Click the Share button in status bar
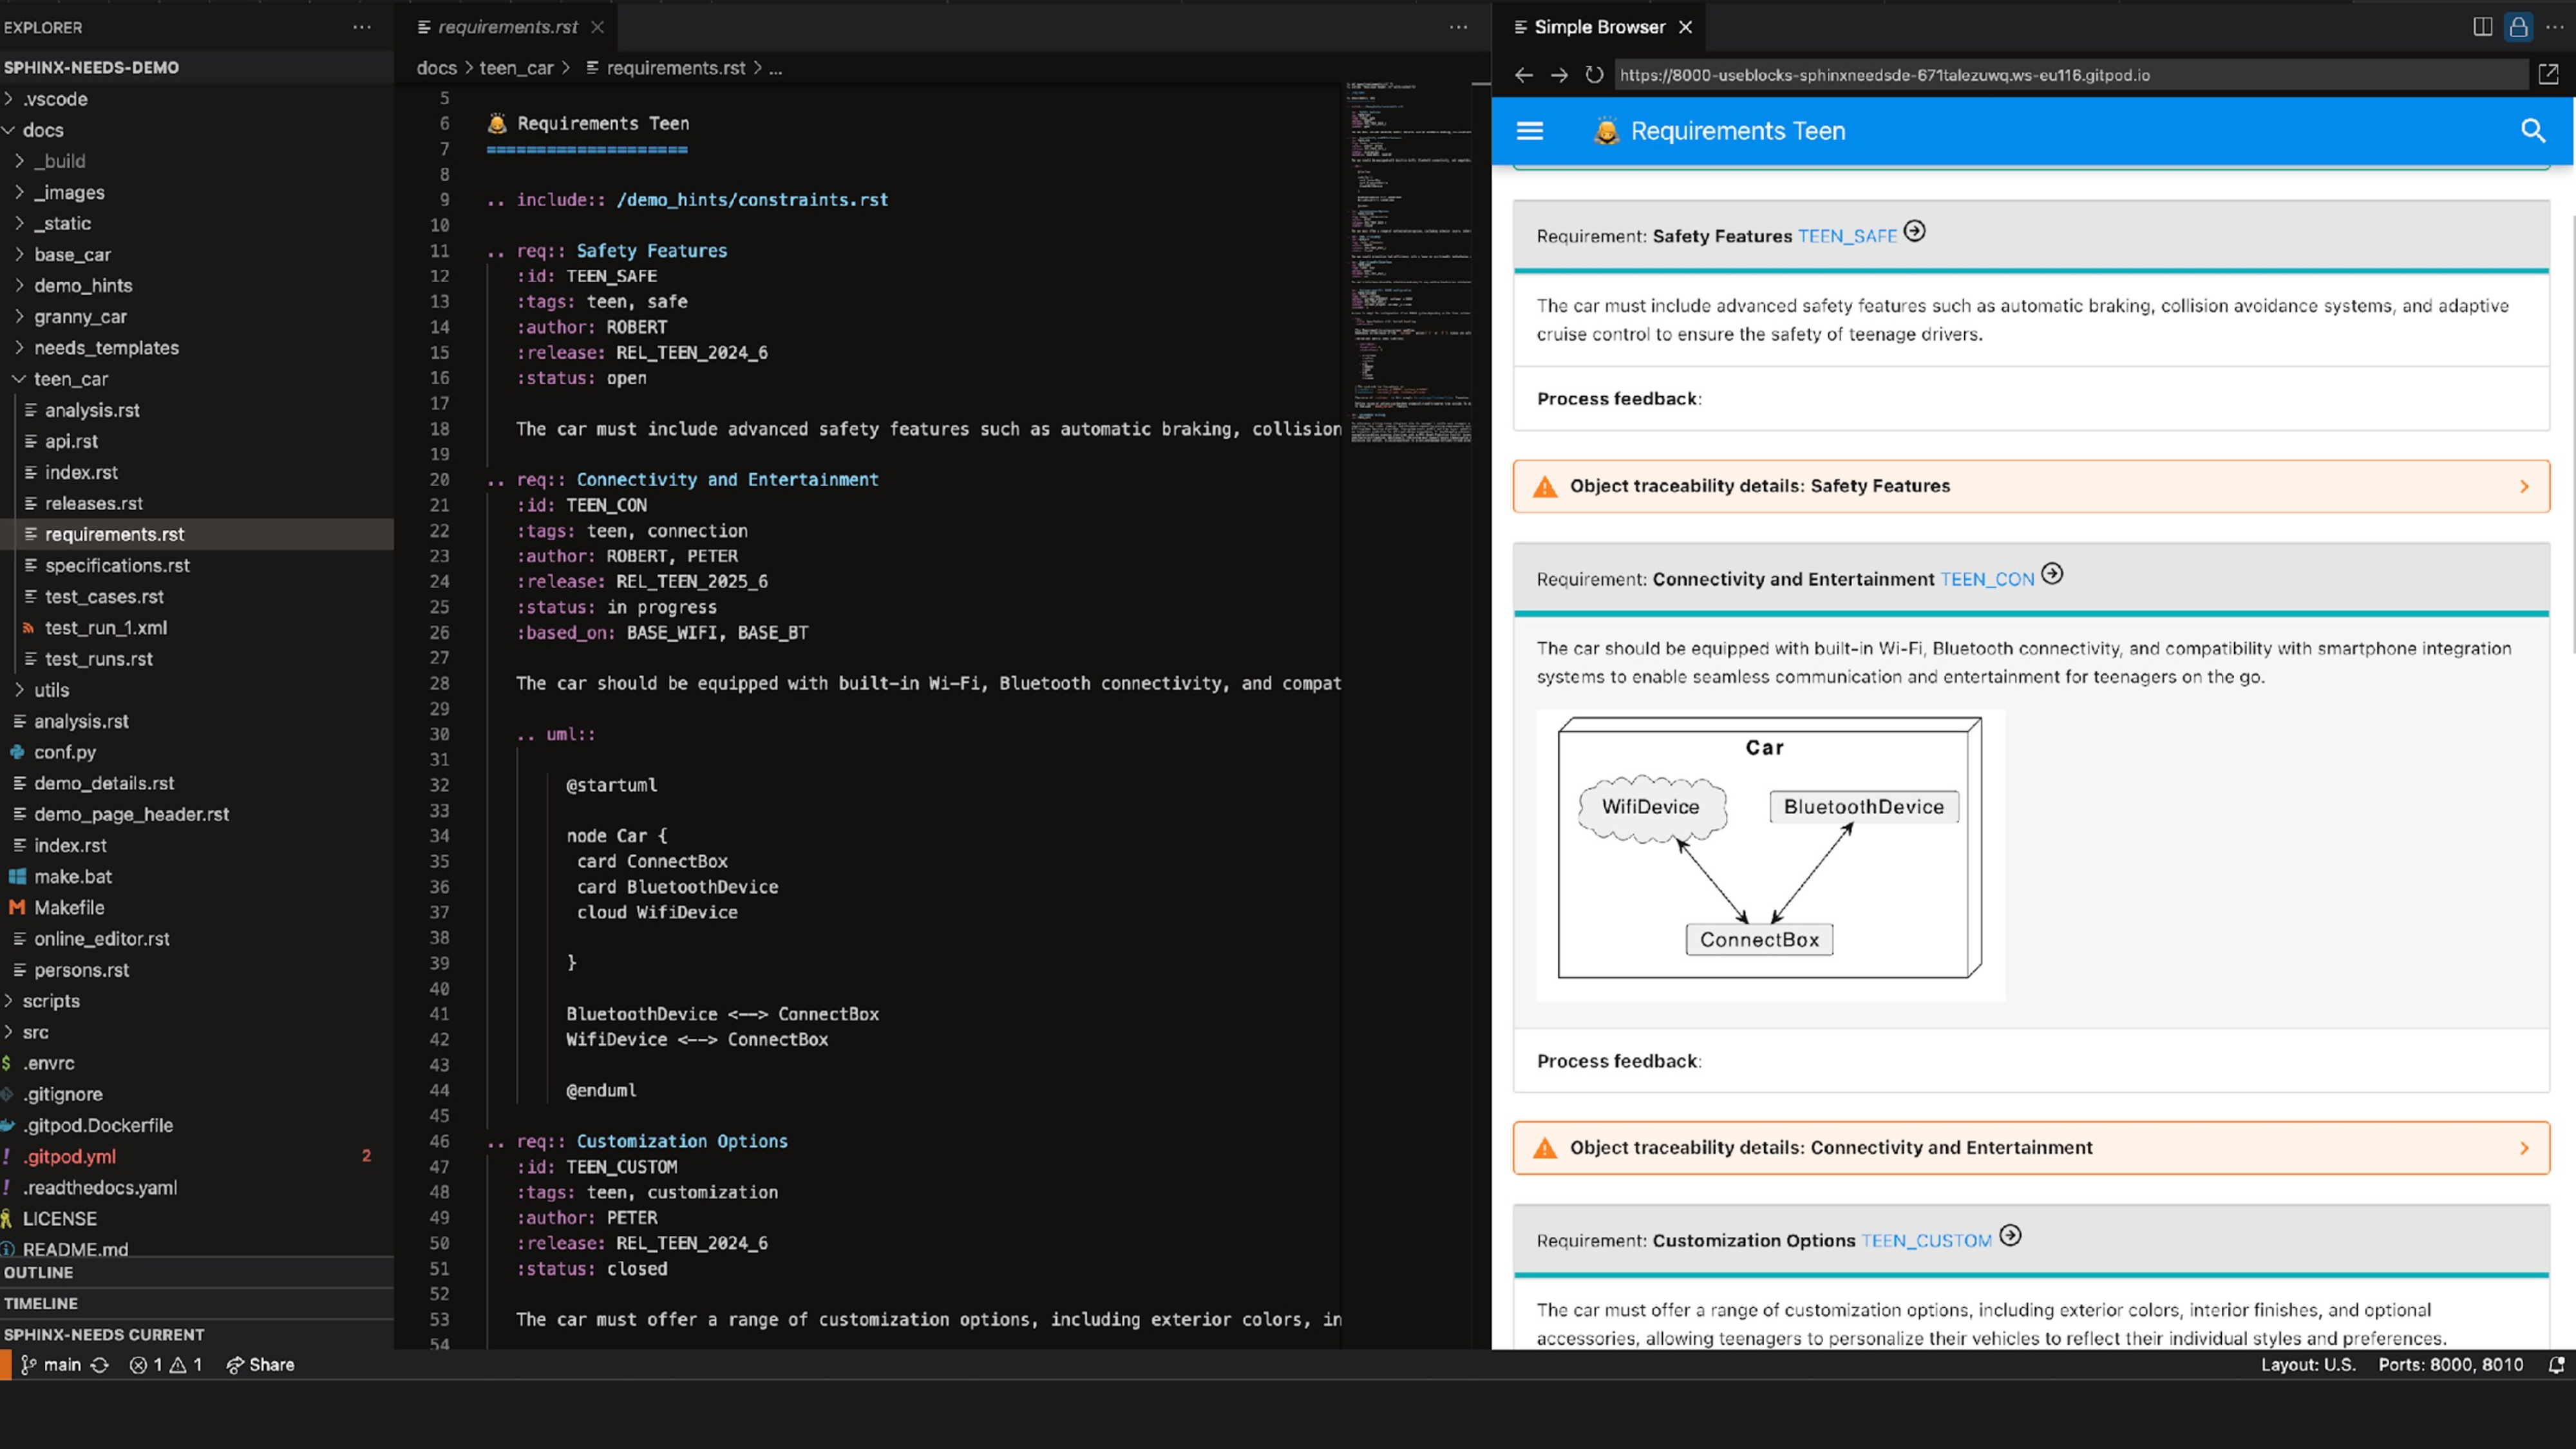The width and height of the screenshot is (2576, 1449). click(x=260, y=1365)
